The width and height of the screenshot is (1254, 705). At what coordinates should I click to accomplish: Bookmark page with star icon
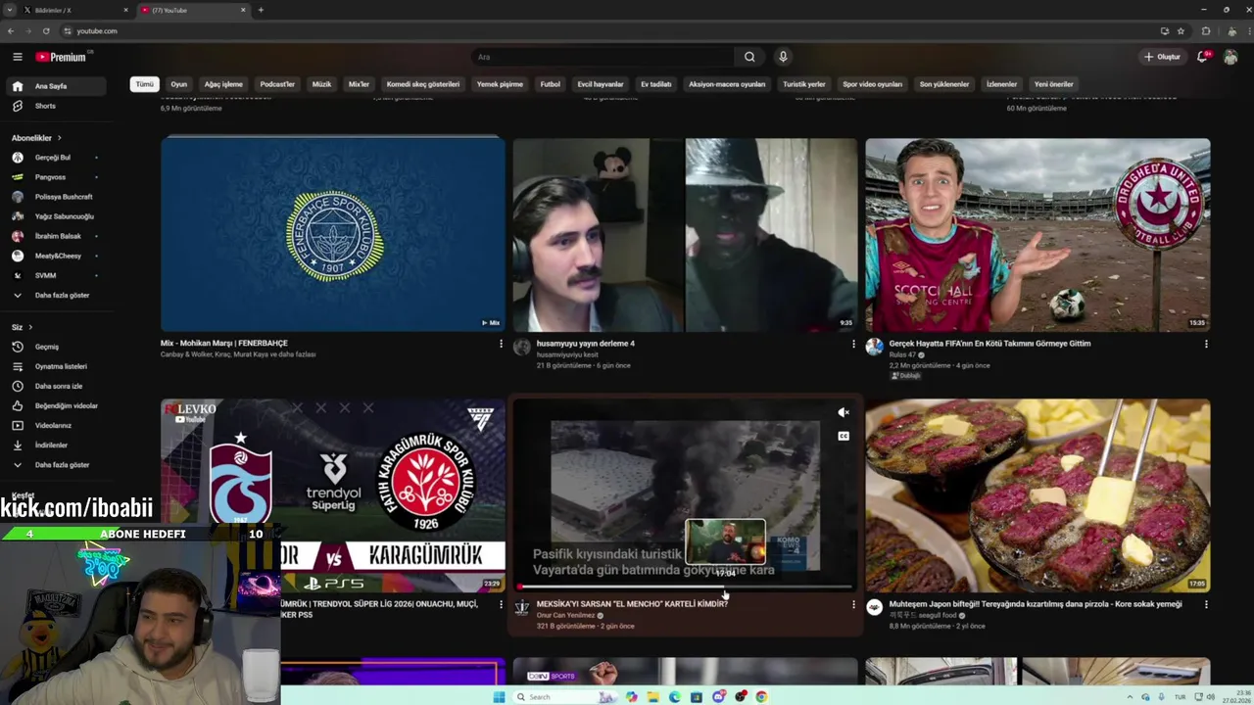1181,31
